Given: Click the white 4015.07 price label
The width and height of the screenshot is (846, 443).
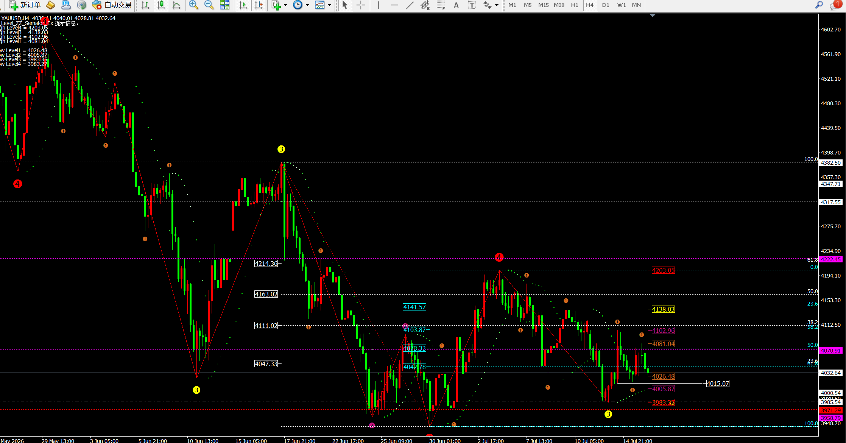Looking at the screenshot, I should point(718,384).
